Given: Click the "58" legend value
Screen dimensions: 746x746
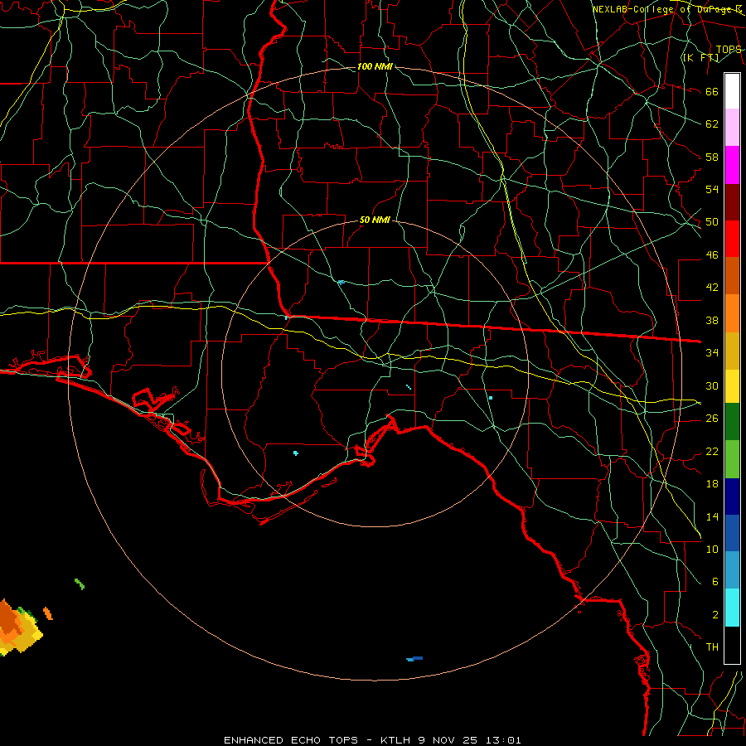Looking at the screenshot, I should [x=712, y=157].
